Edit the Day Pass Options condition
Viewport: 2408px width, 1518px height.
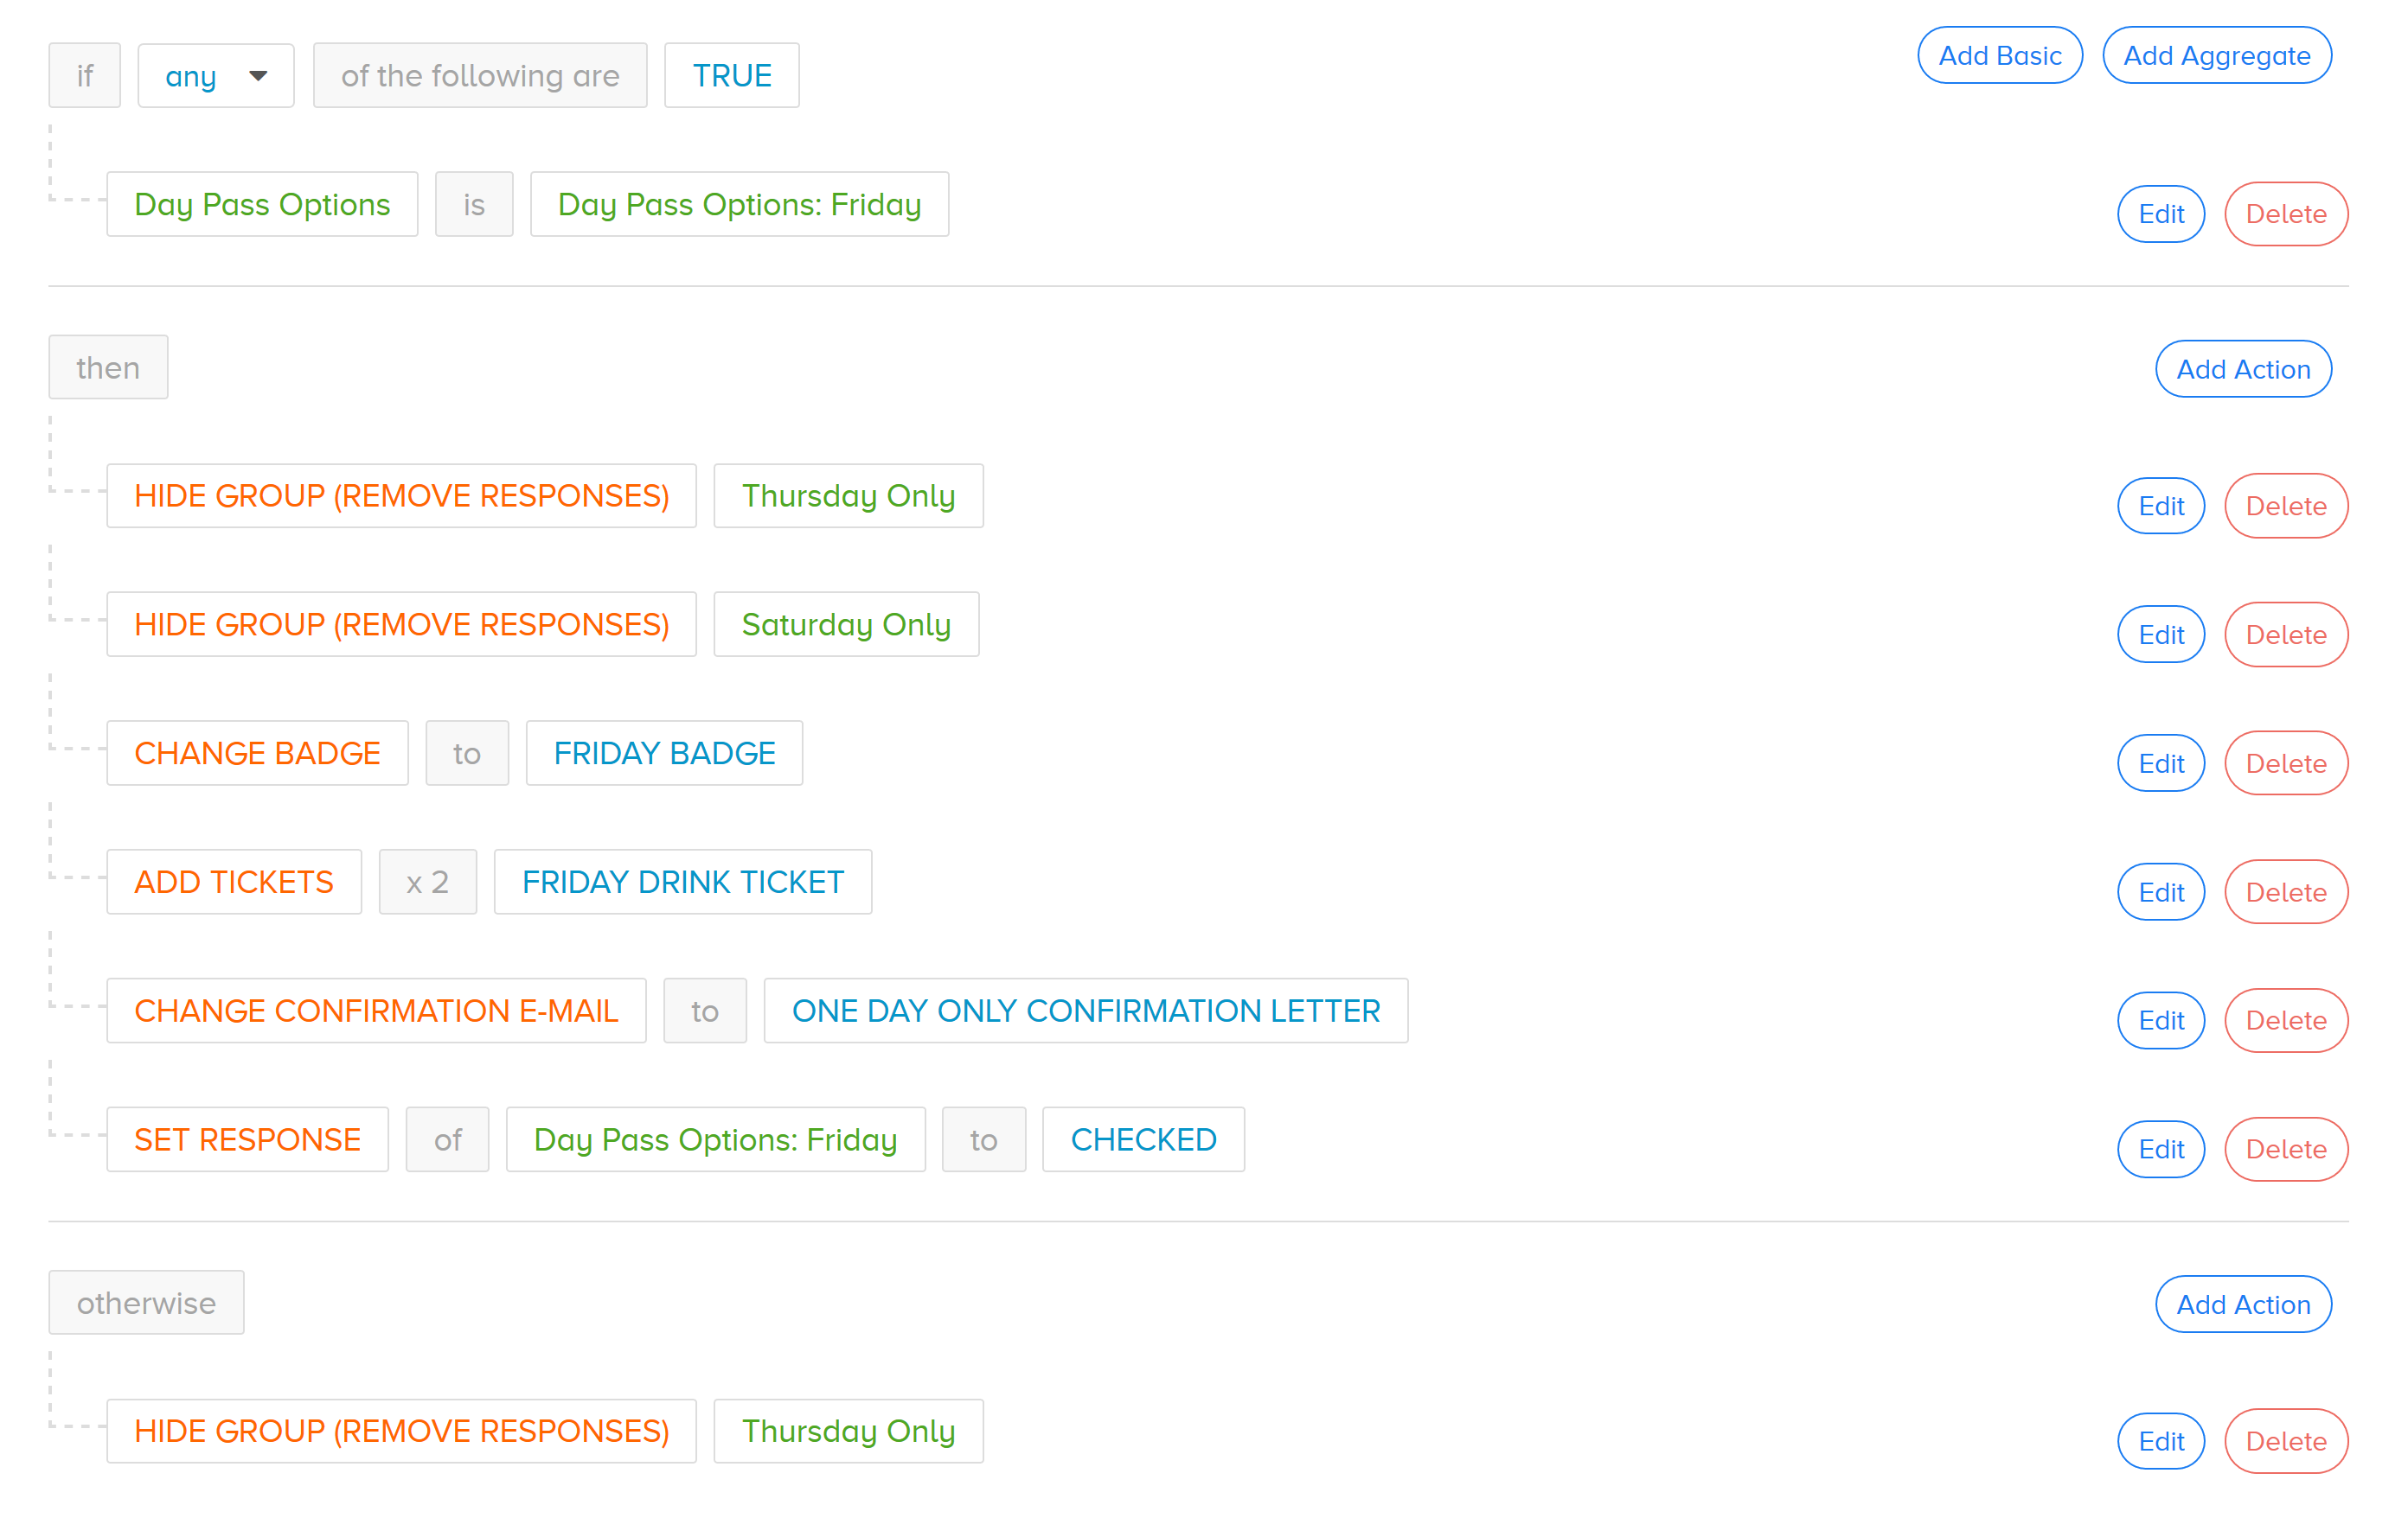coord(2160,214)
